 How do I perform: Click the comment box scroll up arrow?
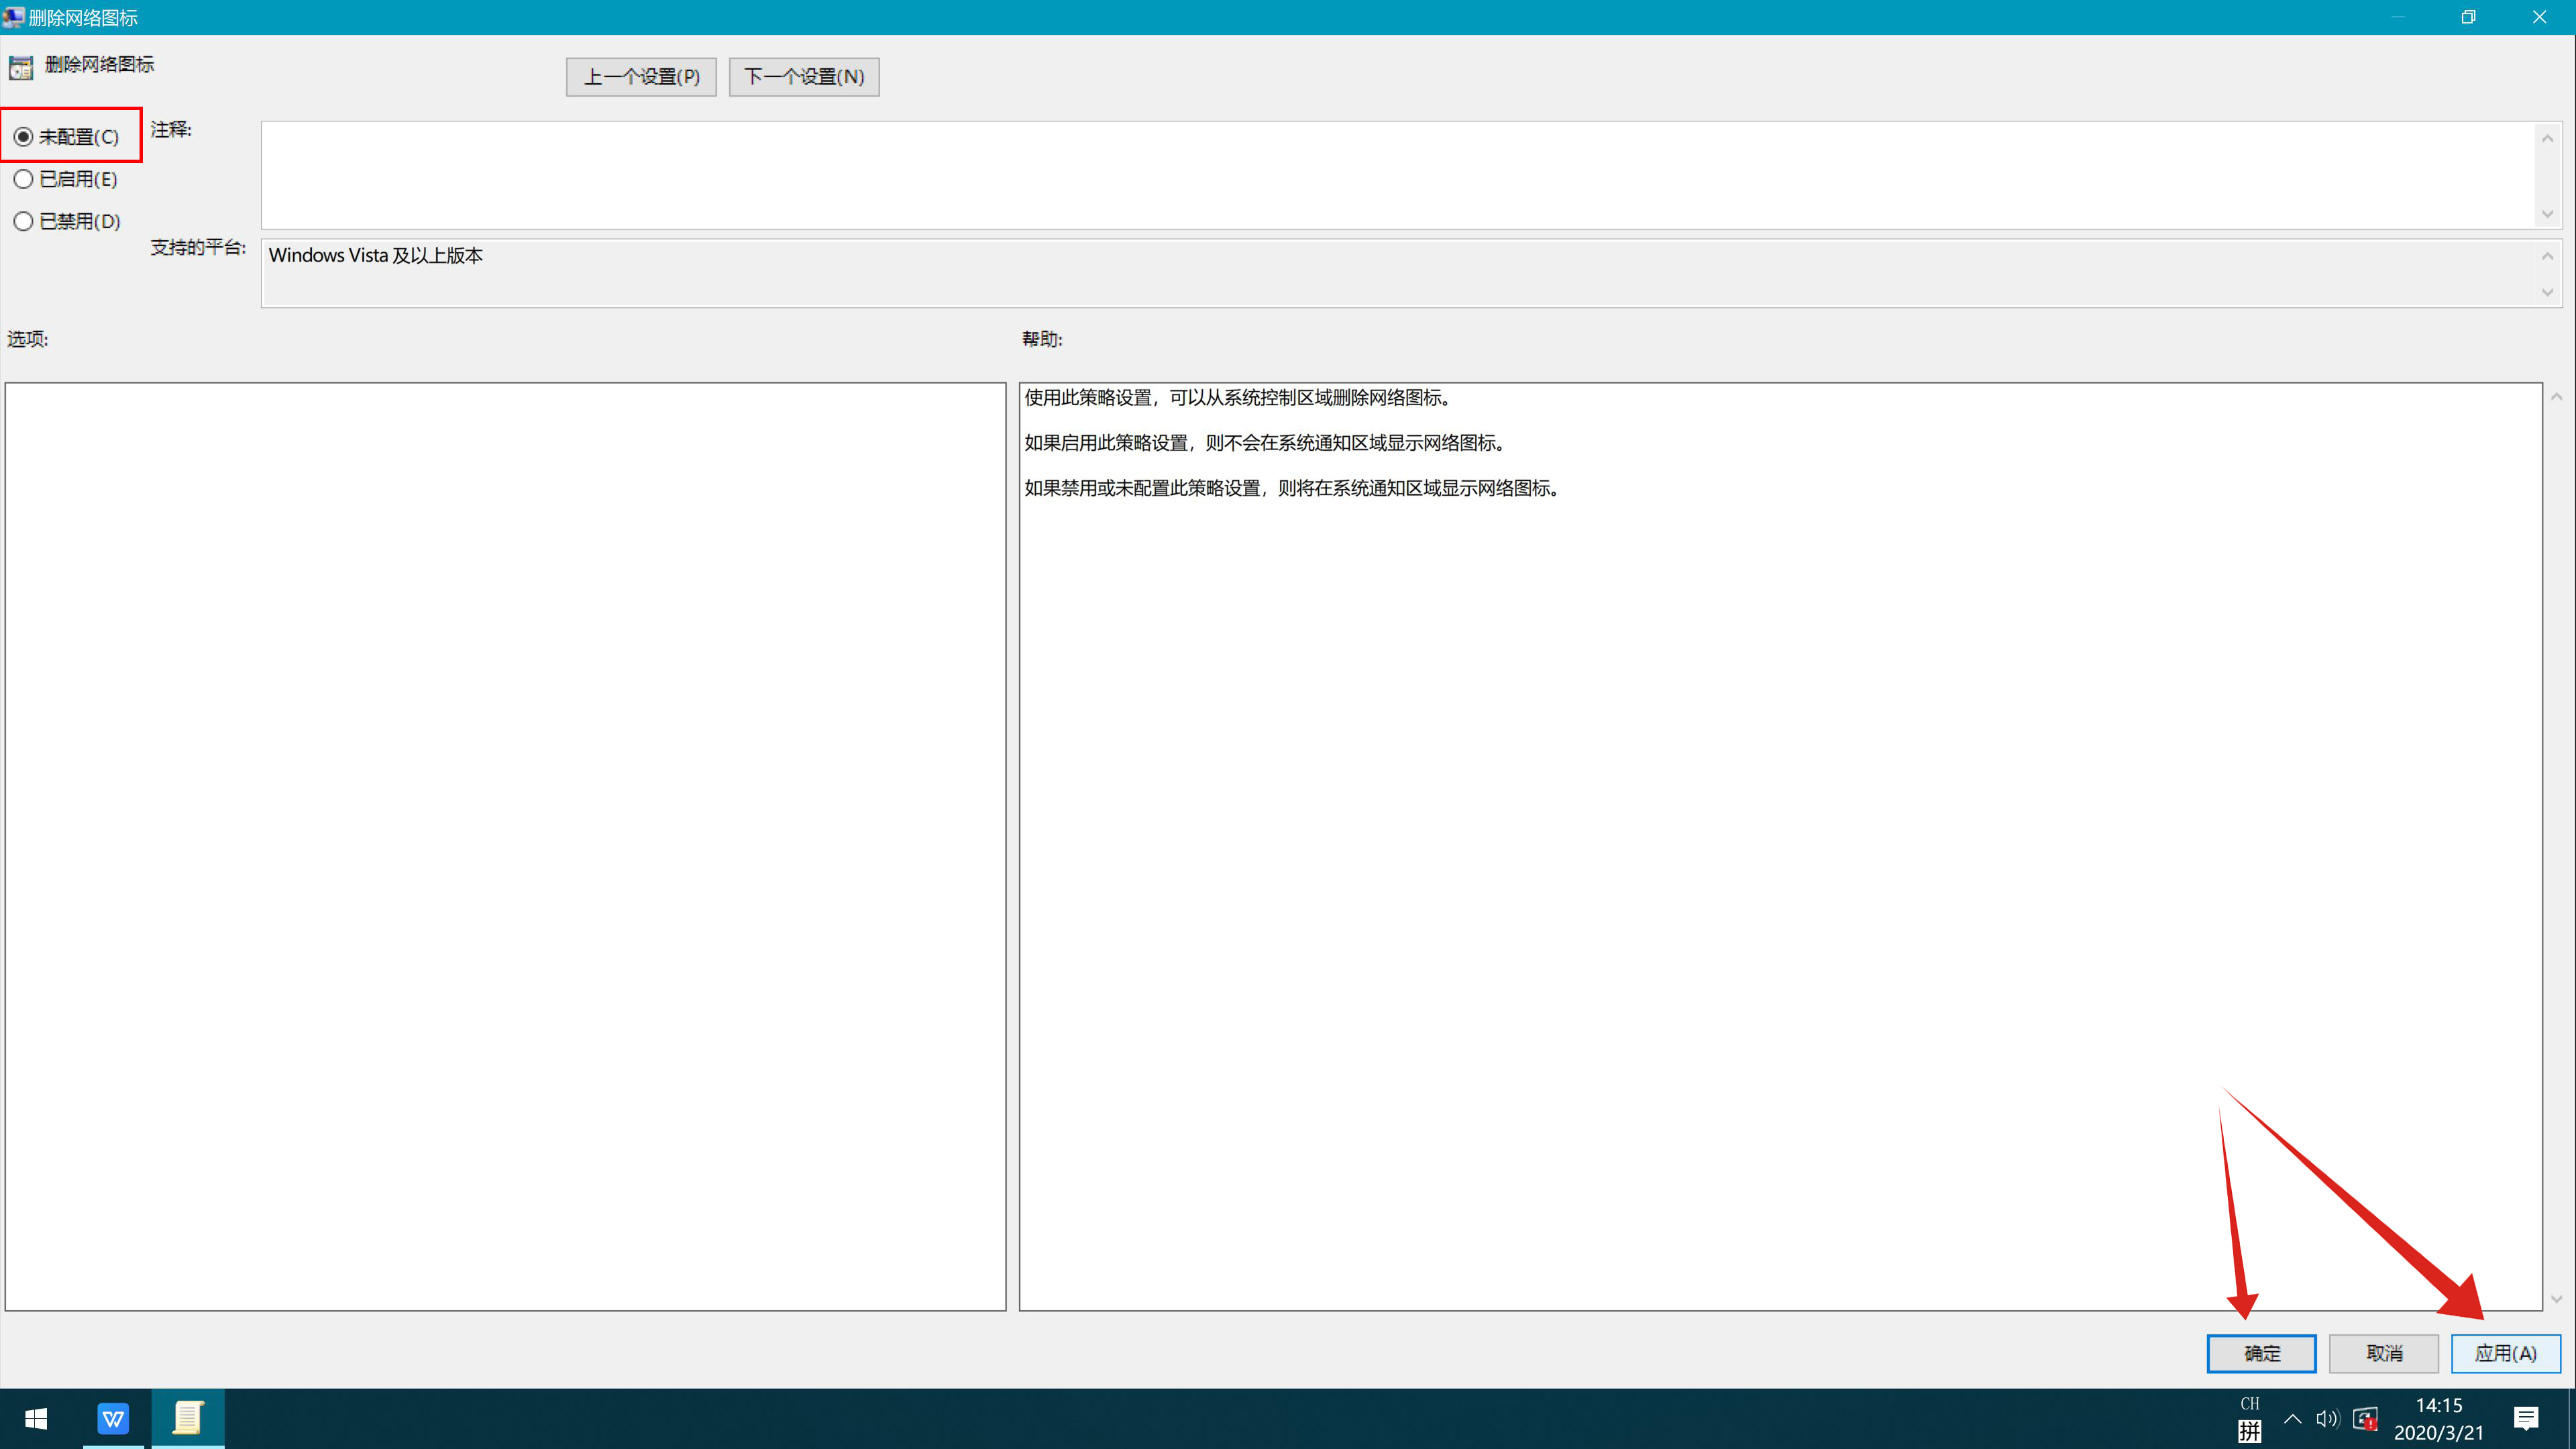pos(2548,138)
